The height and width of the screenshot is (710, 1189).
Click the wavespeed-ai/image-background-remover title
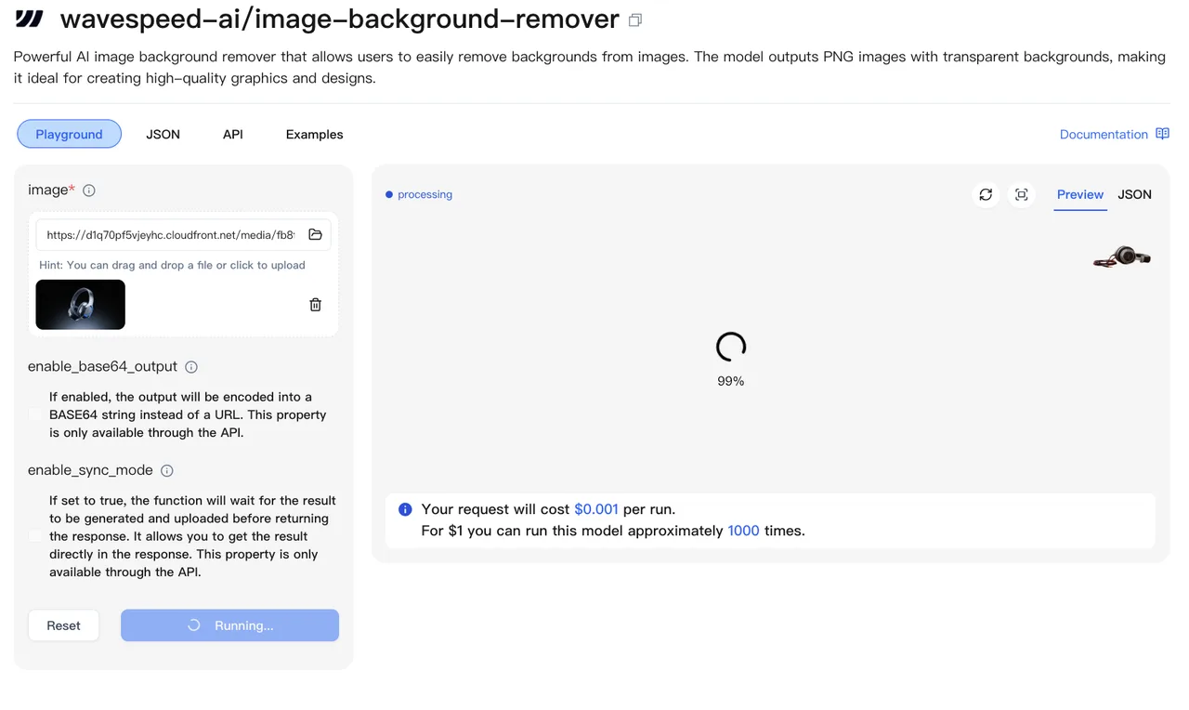(339, 20)
